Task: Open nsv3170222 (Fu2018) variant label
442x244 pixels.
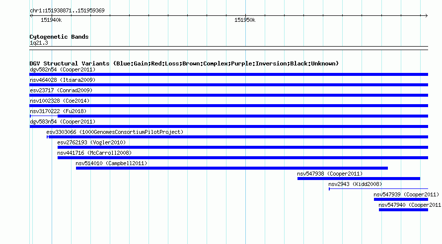Action: click(58, 111)
